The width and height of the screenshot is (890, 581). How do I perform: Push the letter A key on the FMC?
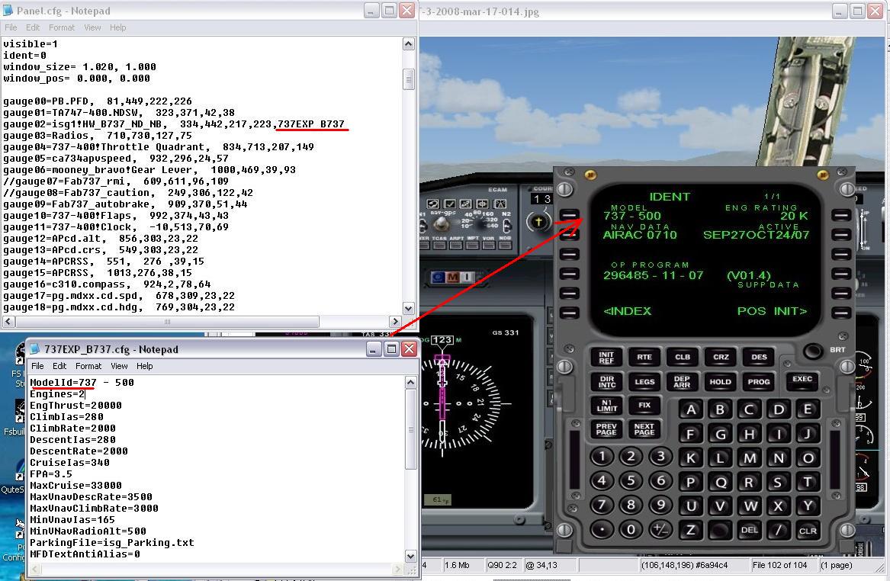tap(691, 409)
